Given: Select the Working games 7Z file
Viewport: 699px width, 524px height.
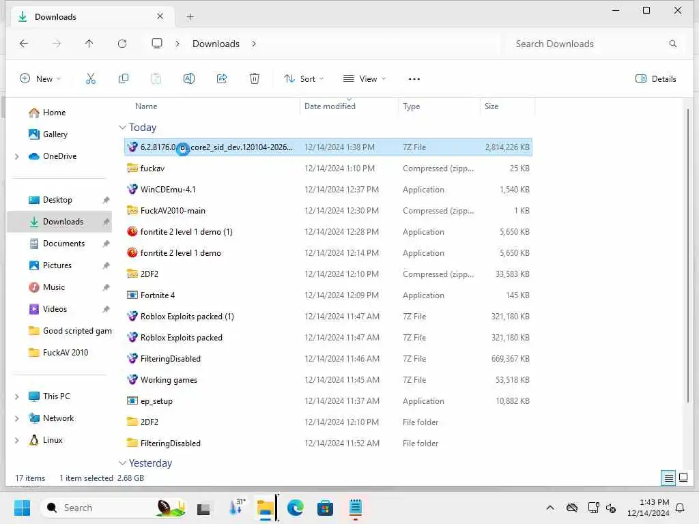Looking at the screenshot, I should pyautogui.click(x=328, y=380).
